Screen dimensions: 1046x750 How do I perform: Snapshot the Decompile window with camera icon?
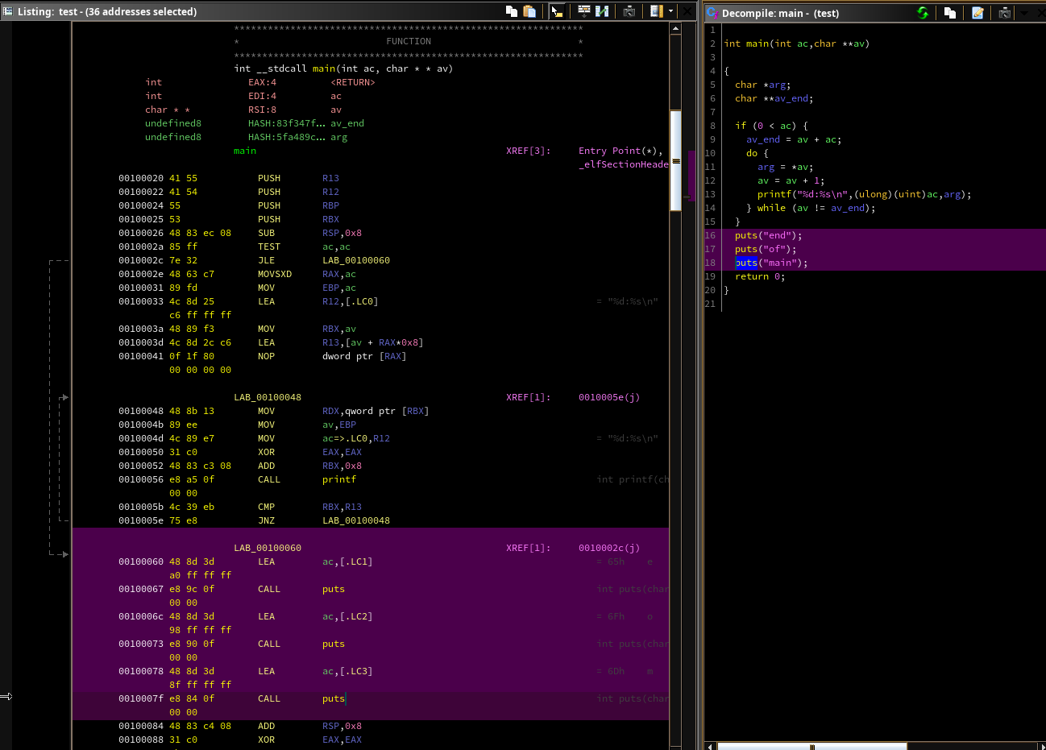pyautogui.click(x=1004, y=13)
